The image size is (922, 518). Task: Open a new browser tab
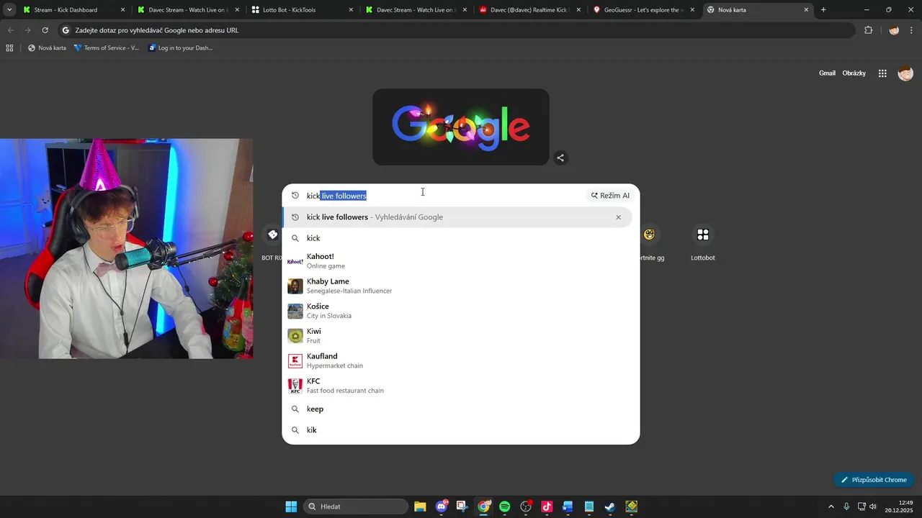823,10
